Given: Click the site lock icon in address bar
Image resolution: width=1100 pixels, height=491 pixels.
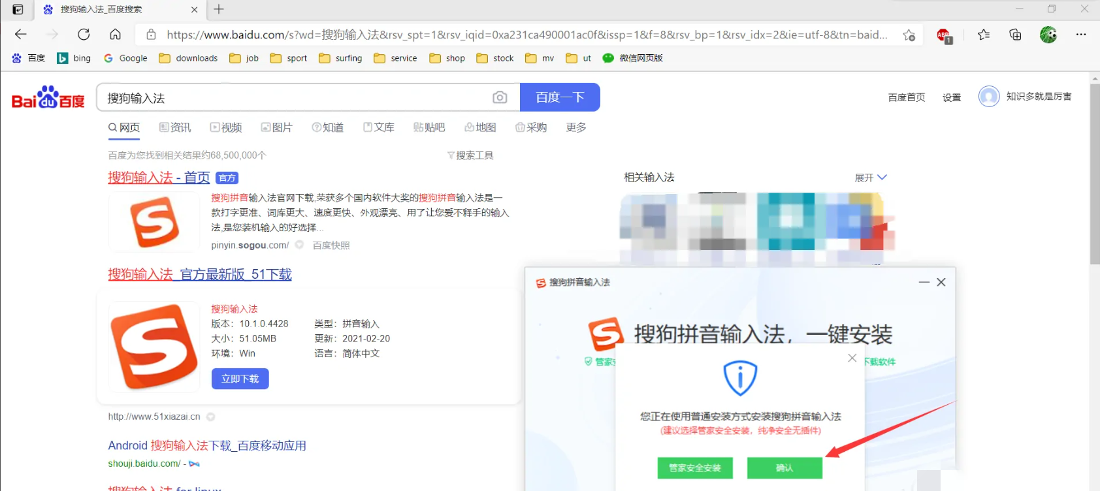Looking at the screenshot, I should click(x=151, y=35).
